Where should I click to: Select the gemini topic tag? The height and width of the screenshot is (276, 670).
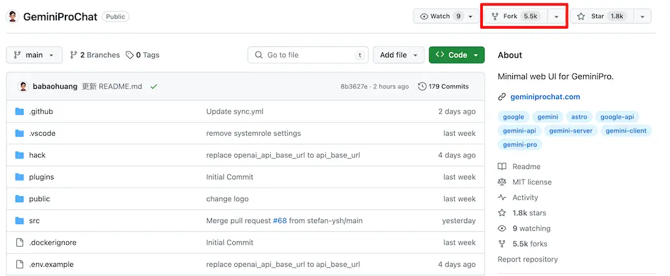(x=548, y=117)
